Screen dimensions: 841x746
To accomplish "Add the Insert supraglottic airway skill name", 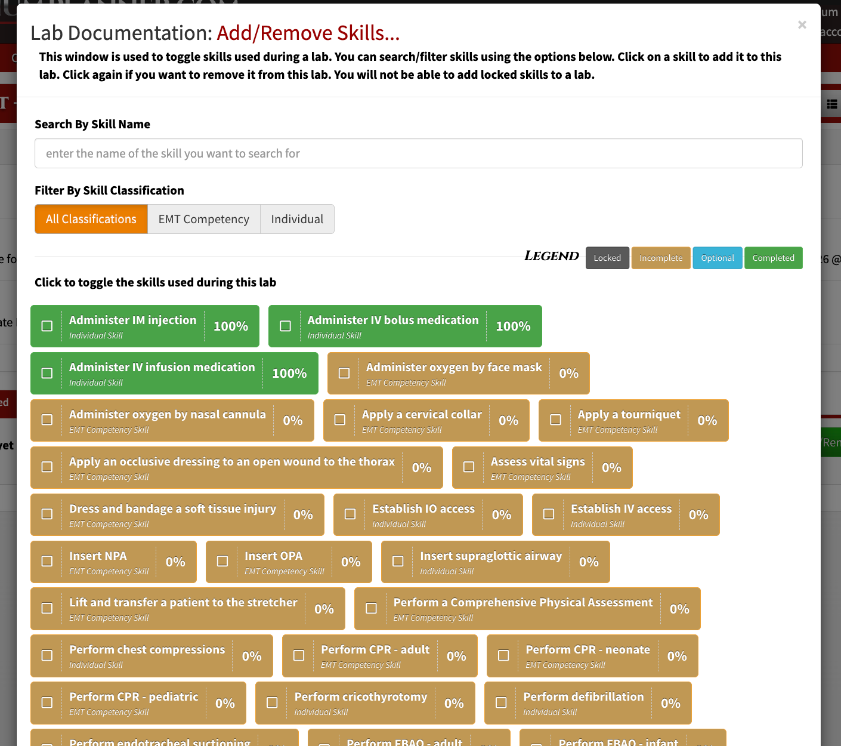I will point(491,556).
